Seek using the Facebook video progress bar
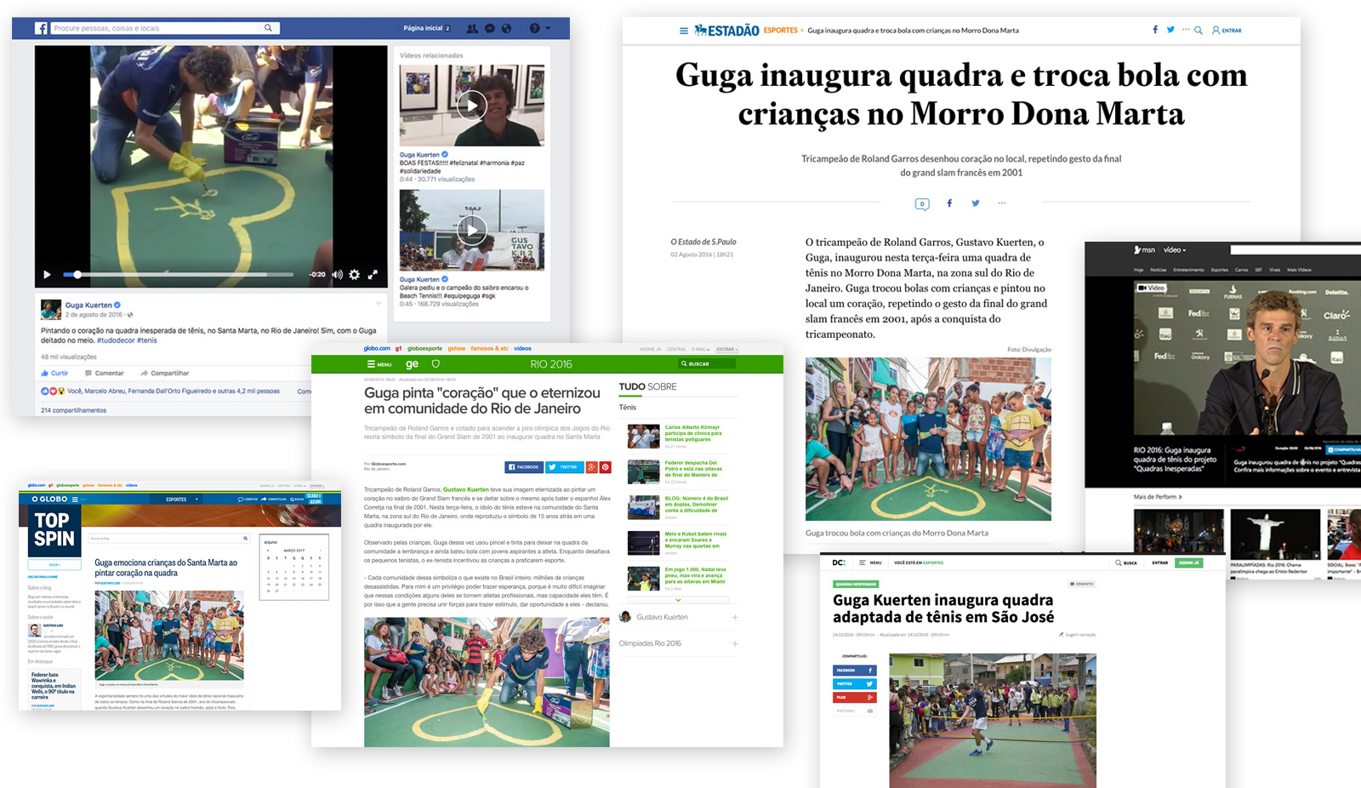 tap(179, 275)
